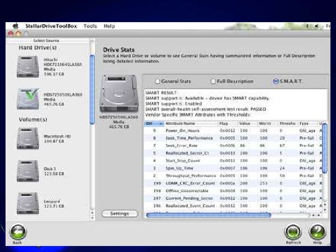The width and height of the screenshot is (336, 252).
Task: Click the Disk 3 volume label
Action: point(50,169)
